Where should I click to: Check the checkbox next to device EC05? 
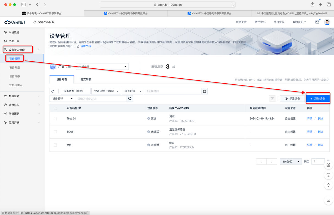tap(55, 131)
